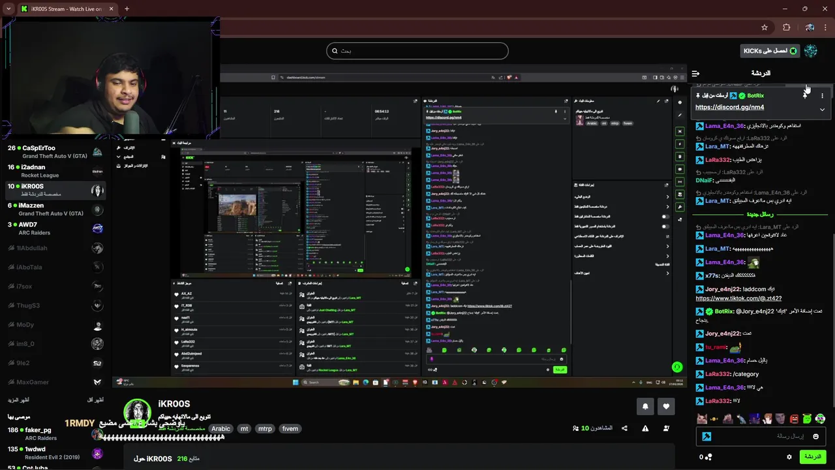Open the tab search dropdown
This screenshot has width=835, height=470.
8,8
